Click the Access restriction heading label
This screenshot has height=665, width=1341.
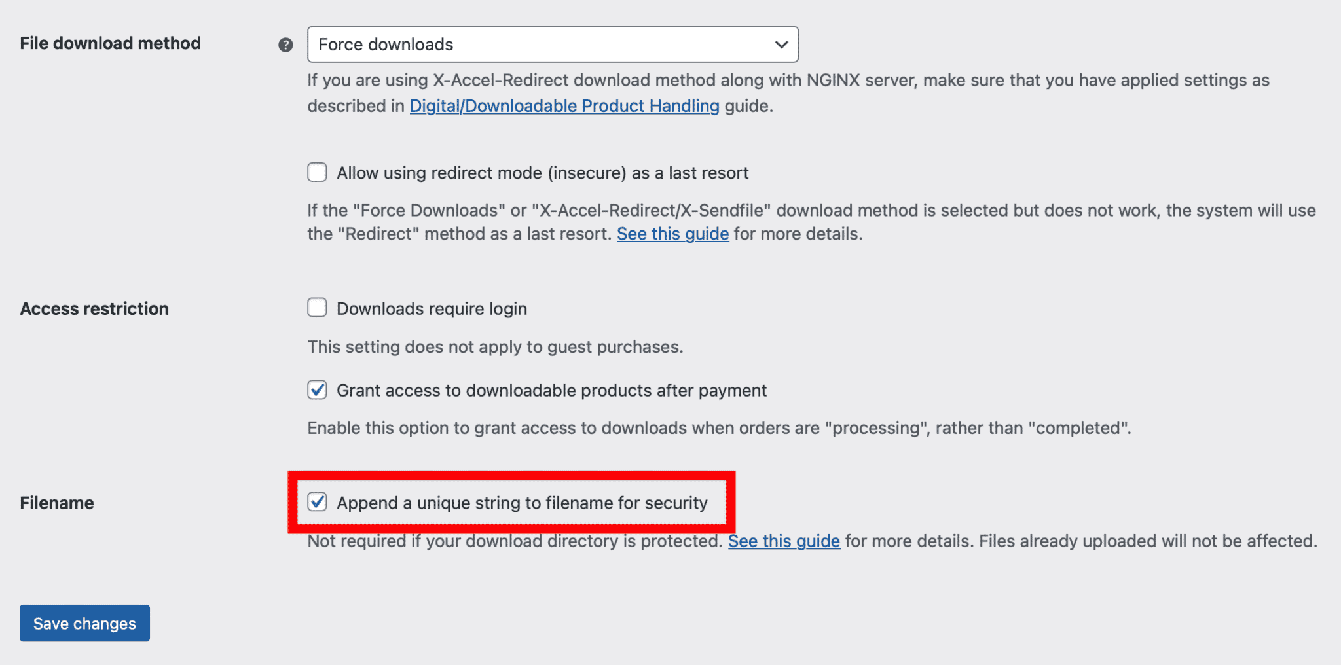coord(94,308)
